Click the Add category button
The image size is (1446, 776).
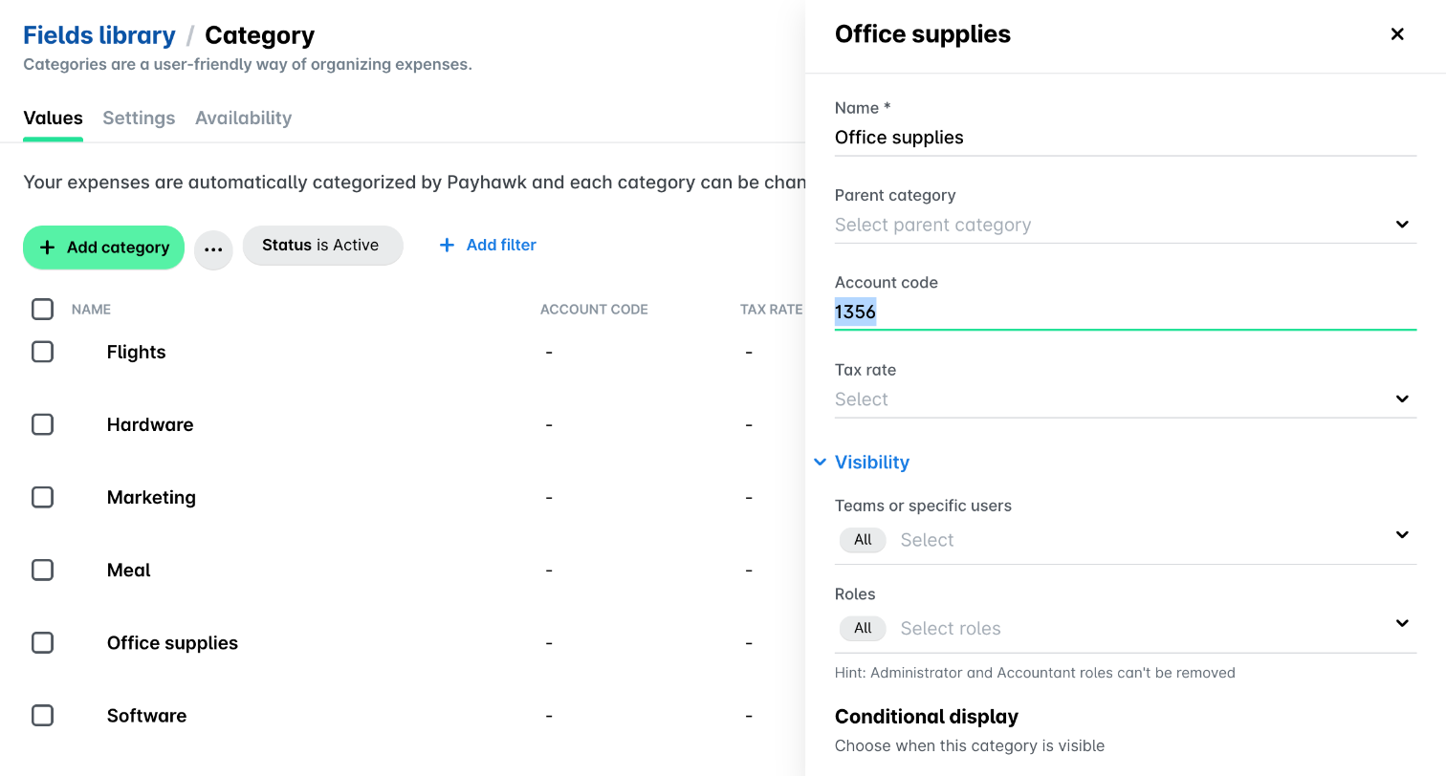103,248
